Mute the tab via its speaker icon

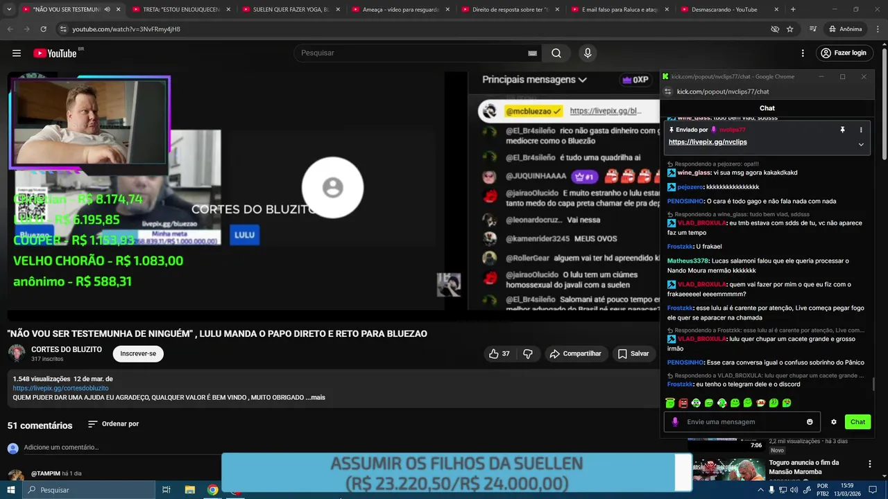click(x=107, y=10)
